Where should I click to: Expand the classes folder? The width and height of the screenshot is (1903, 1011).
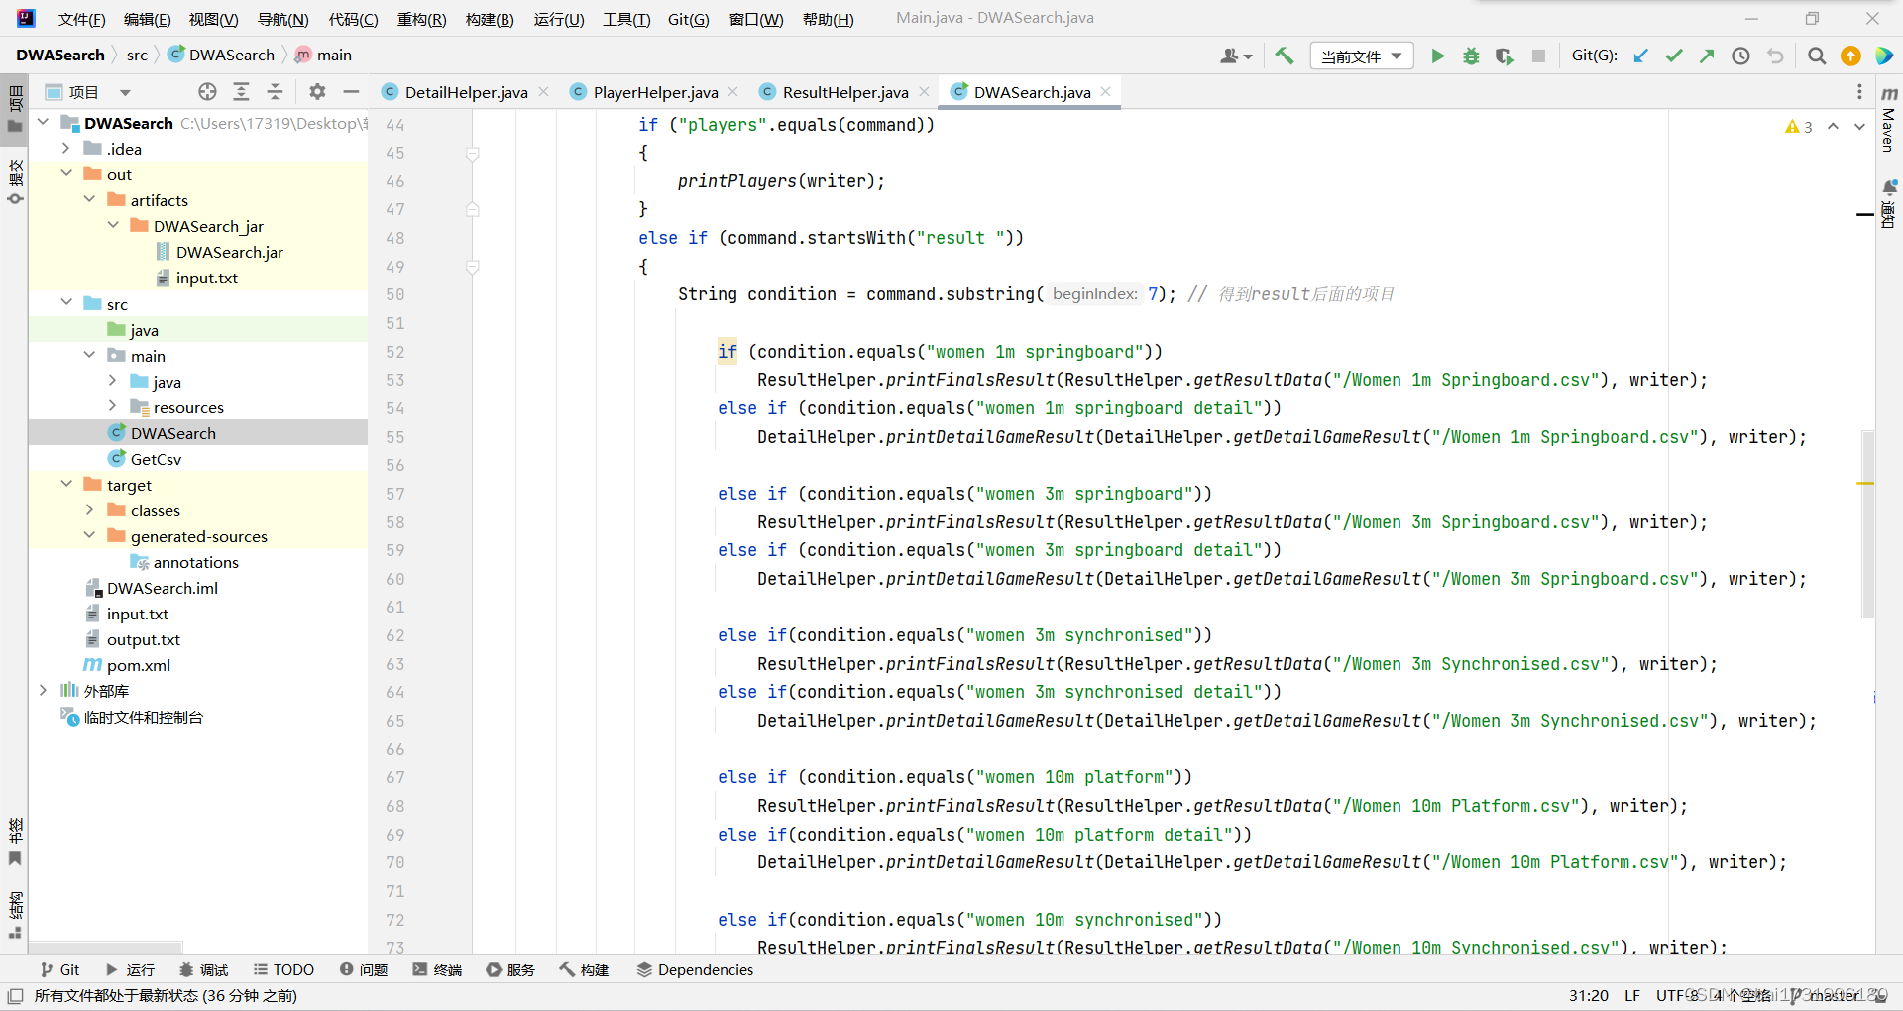(x=89, y=510)
